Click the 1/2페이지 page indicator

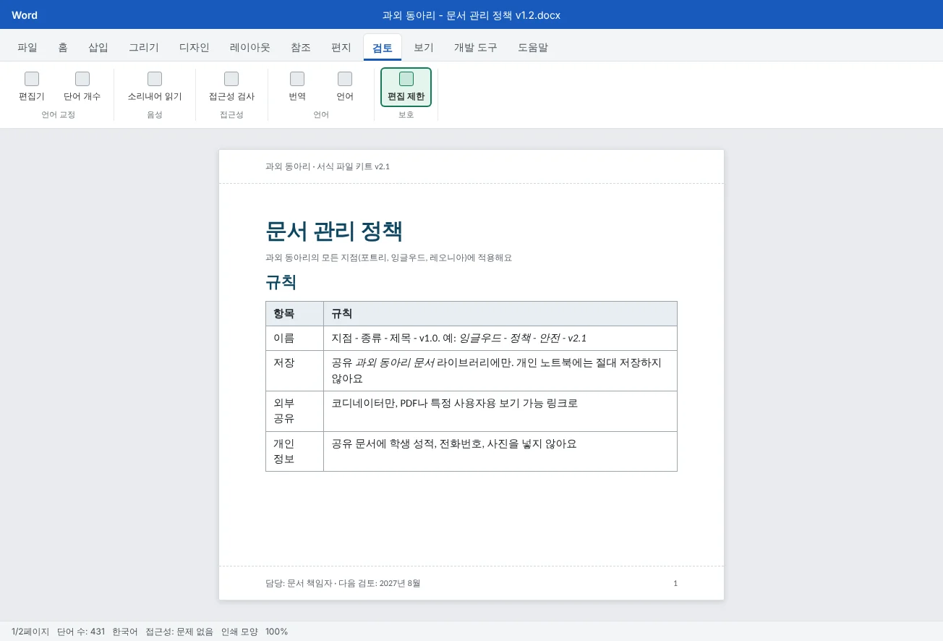[x=30, y=632]
